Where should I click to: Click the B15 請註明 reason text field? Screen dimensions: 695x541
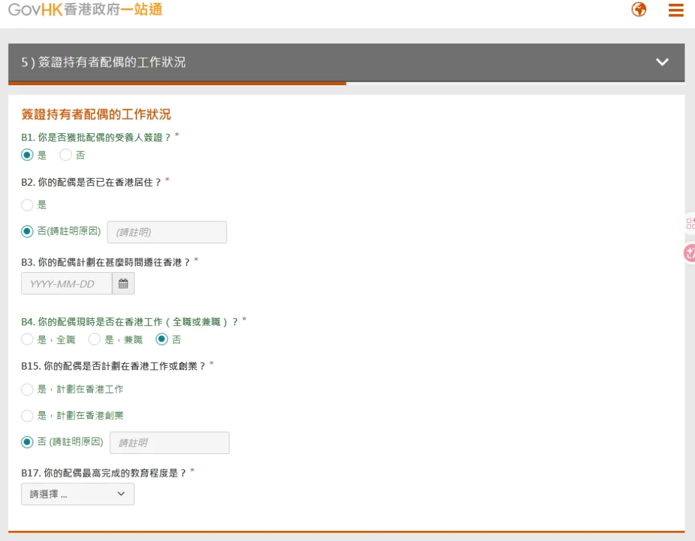pos(169,443)
